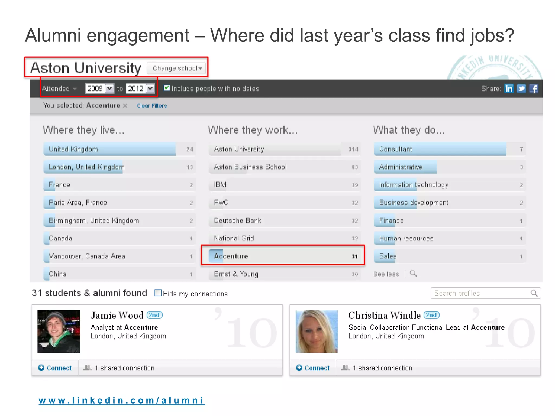The width and height of the screenshot is (555, 416).
Task: Select Deutsche Bank employer bar
Action: click(x=285, y=220)
